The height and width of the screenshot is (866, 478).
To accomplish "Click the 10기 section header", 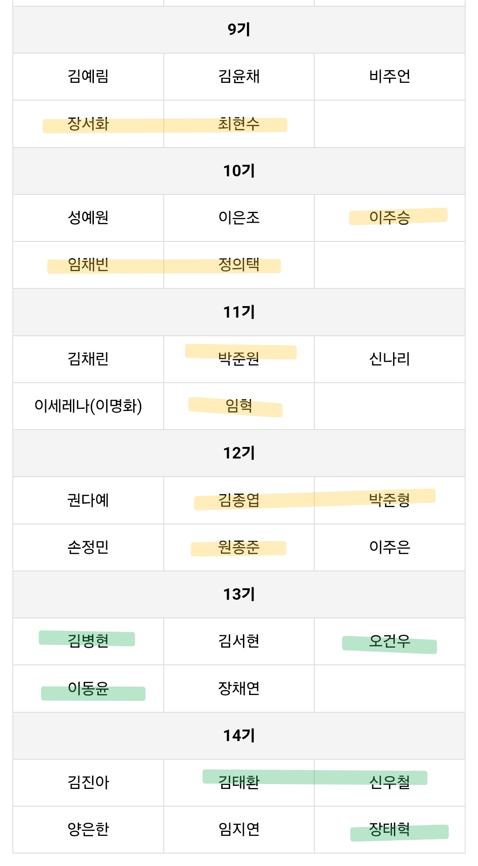I will pyautogui.click(x=239, y=171).
